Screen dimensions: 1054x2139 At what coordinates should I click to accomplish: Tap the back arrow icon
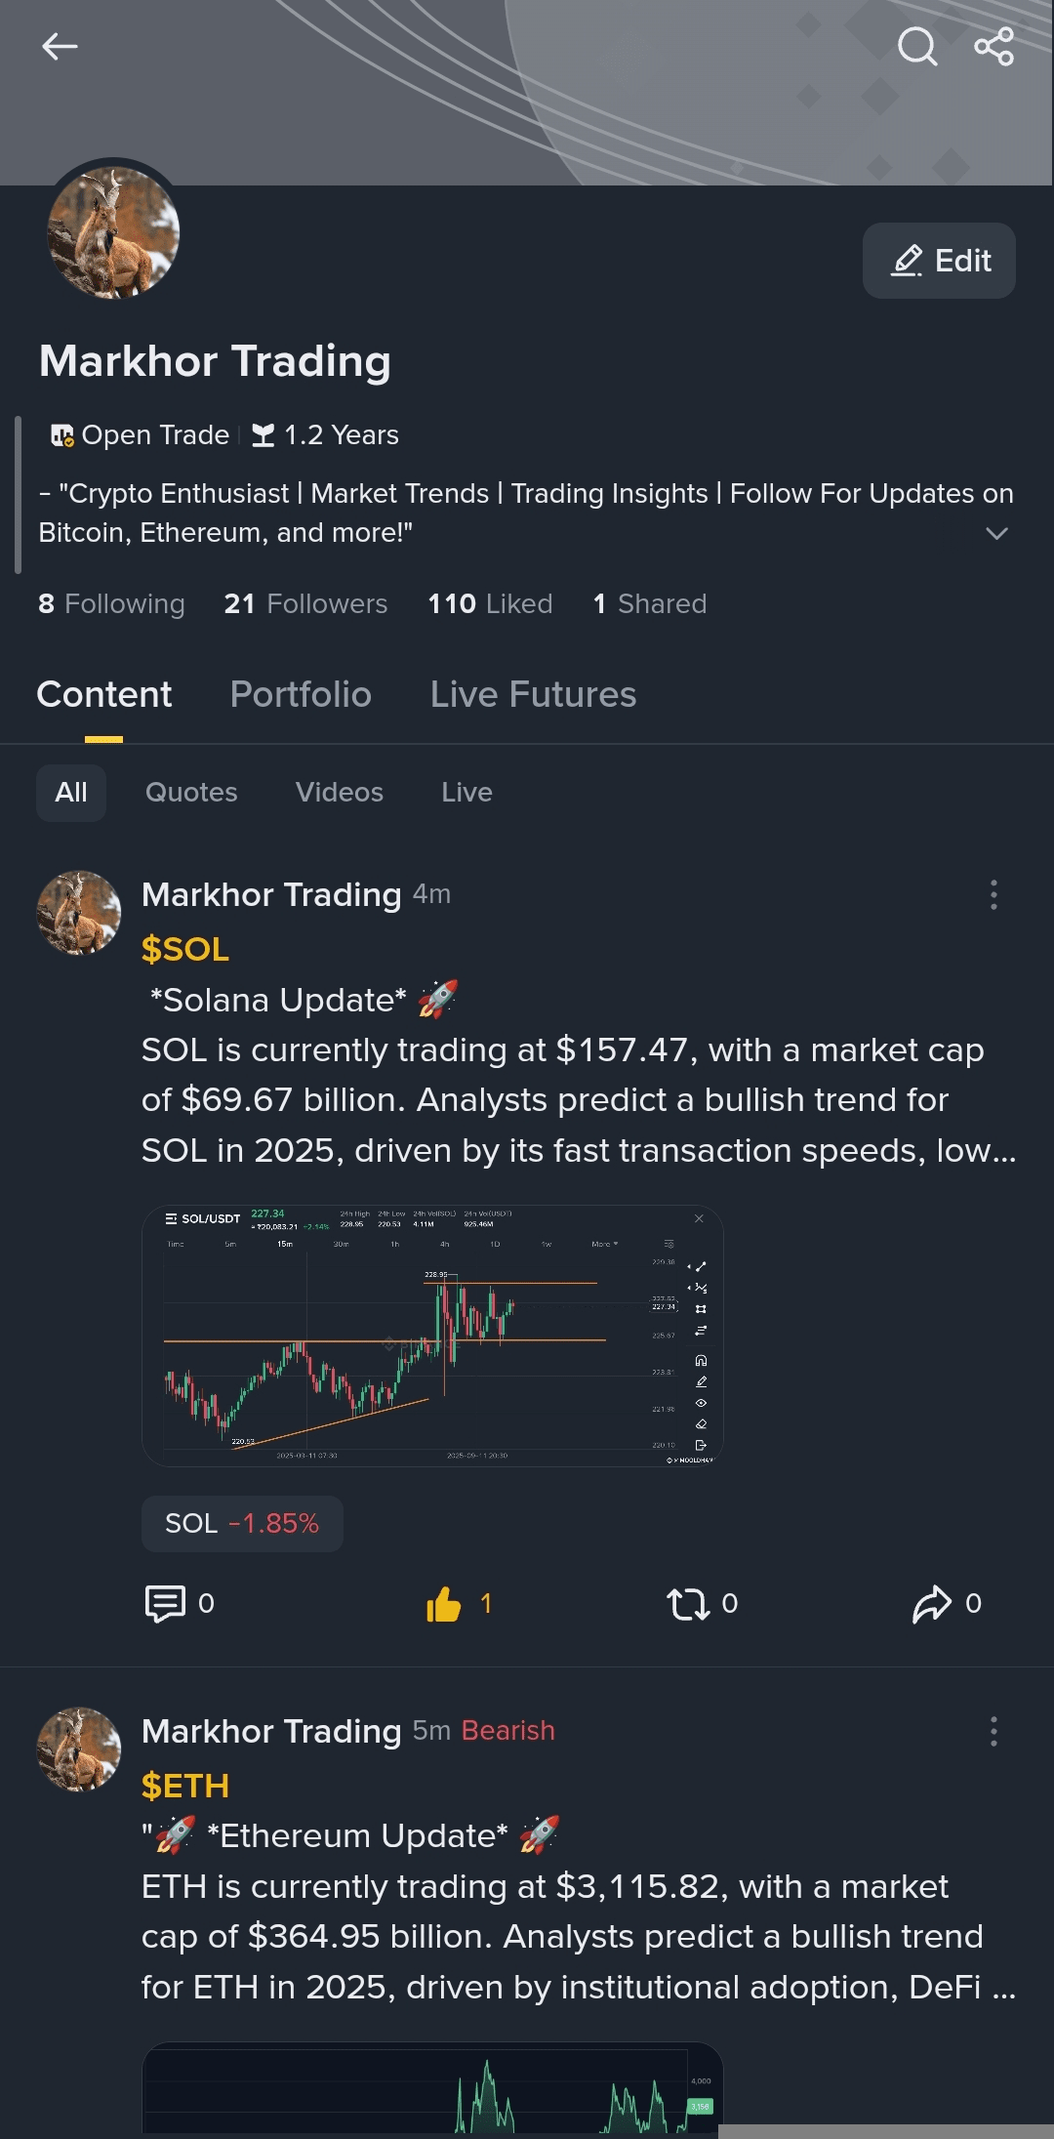[x=60, y=46]
